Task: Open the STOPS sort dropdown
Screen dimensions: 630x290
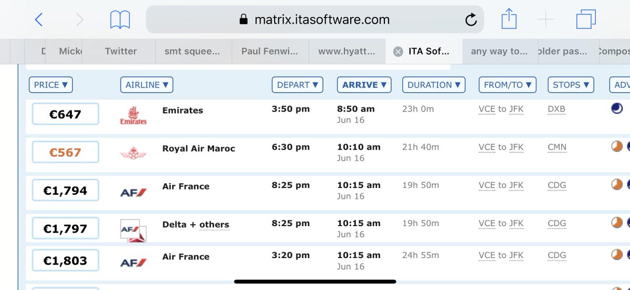Action: click(x=571, y=85)
